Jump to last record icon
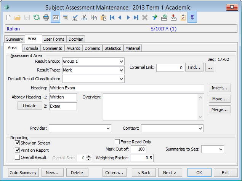 [x=136, y=17]
